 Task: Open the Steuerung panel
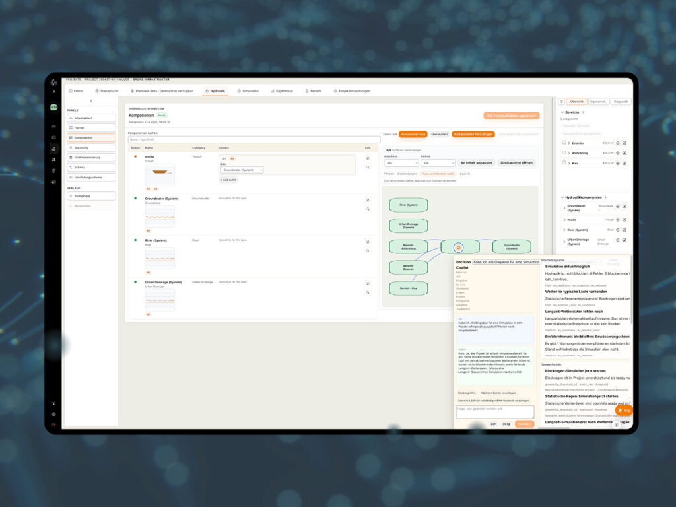click(x=91, y=148)
